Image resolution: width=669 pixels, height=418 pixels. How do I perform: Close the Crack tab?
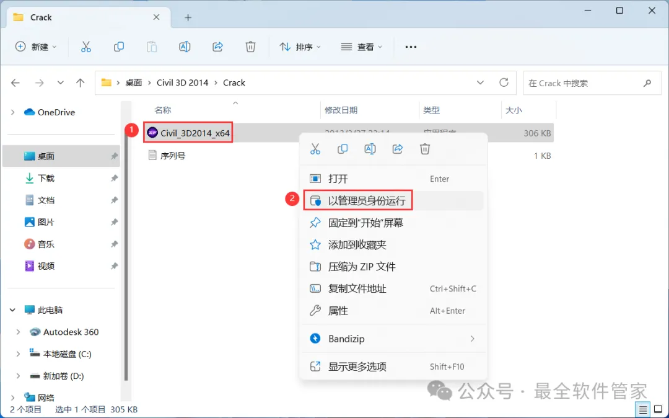[157, 17]
